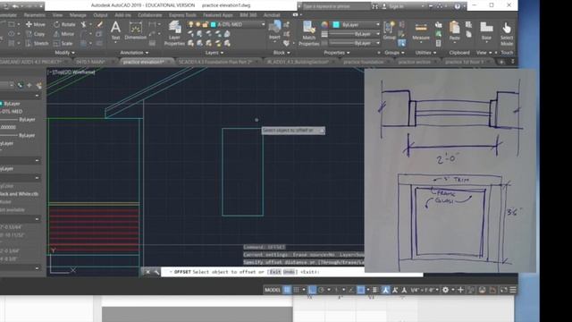Open A-DTL-MED layer dropdown
This screenshot has width=572, height=322.
coord(263,24)
